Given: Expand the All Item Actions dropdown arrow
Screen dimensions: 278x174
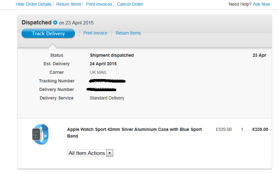Looking at the screenshot, I should point(109,153).
